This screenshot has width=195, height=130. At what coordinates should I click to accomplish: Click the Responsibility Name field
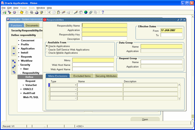[104, 25]
